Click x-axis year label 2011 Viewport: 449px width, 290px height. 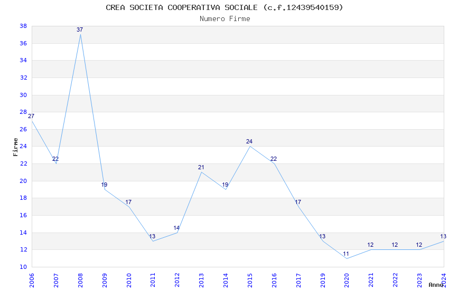click(x=153, y=280)
